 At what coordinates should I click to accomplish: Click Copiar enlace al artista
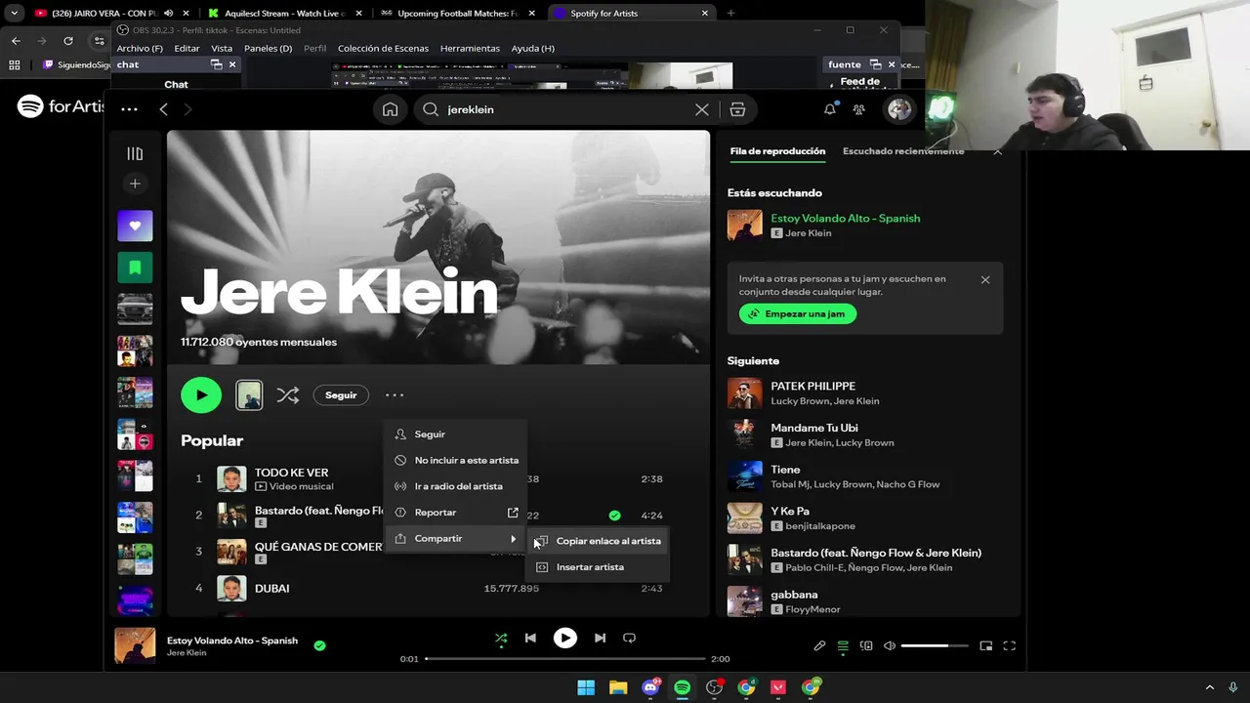(x=598, y=541)
